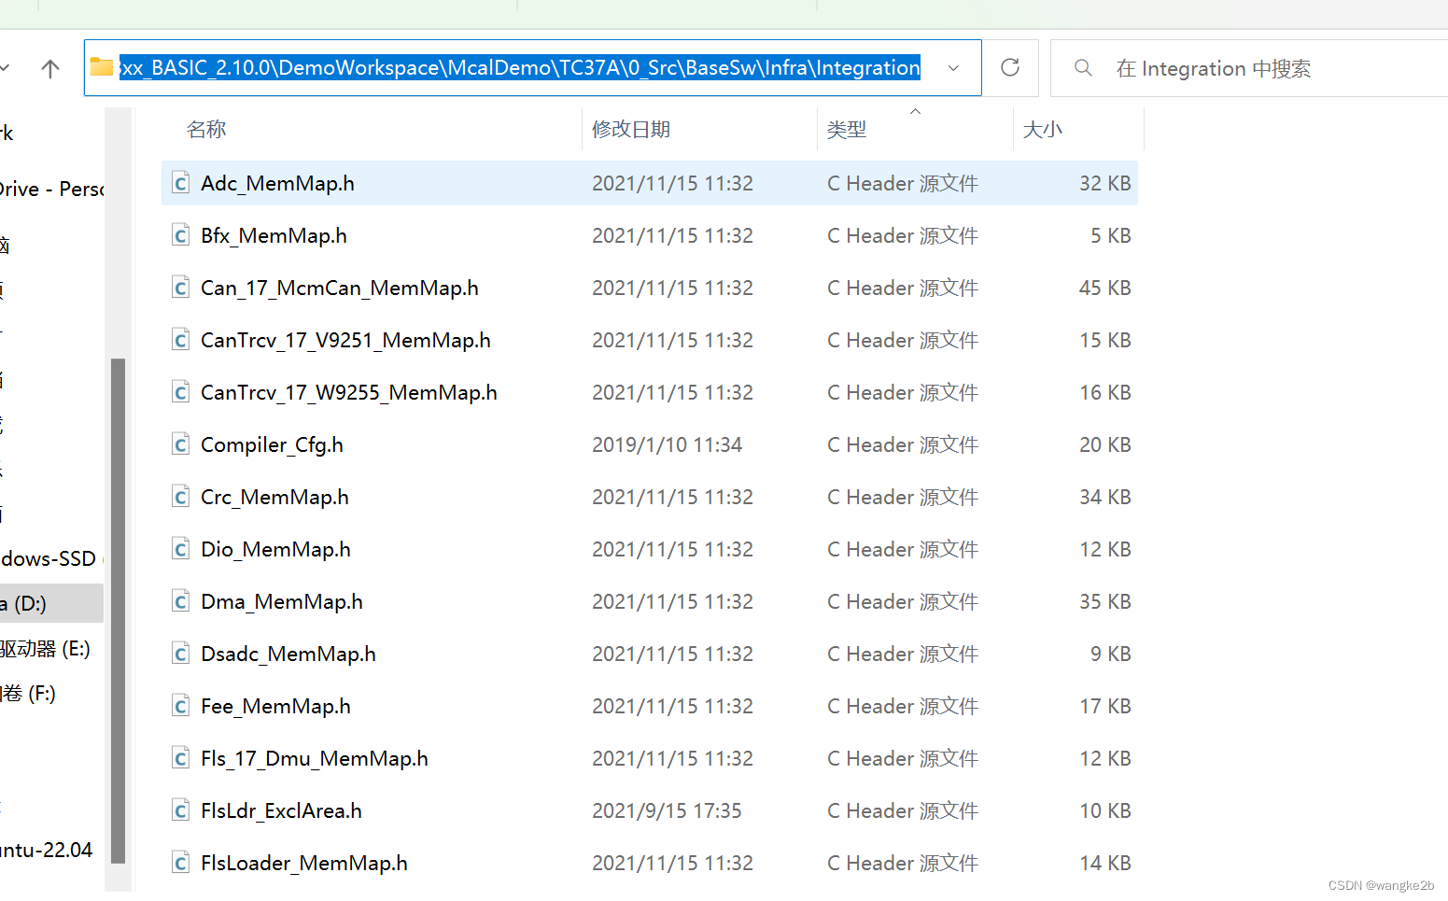1448x901 pixels.
Task: Sort files by 大小 column
Action: (1043, 129)
